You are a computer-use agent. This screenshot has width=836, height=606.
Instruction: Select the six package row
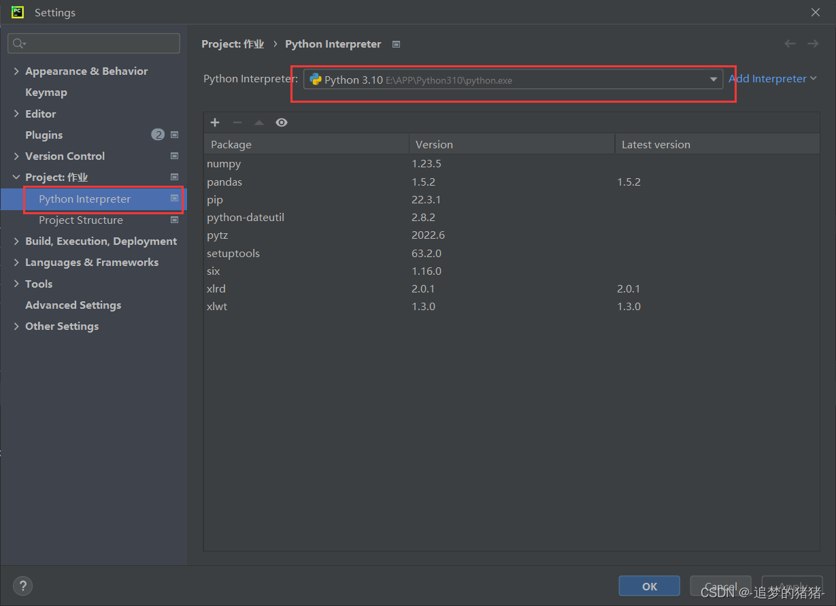coord(512,271)
